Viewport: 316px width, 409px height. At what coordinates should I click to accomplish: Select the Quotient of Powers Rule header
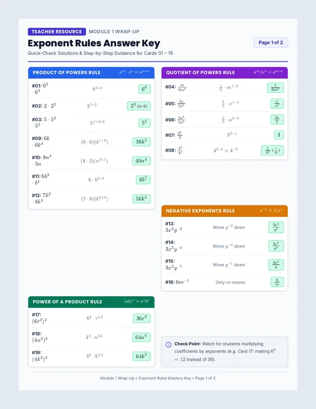(224, 72)
